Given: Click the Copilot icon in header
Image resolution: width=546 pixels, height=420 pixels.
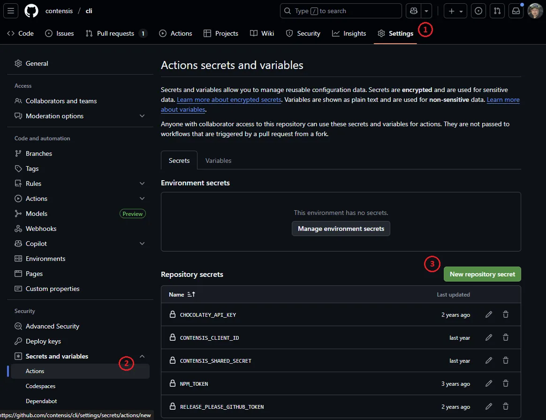Looking at the screenshot, I should point(414,11).
